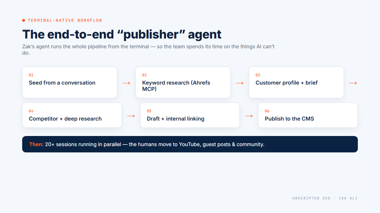Click the orange dot before 'TERMINAL-NATIVE WORKFLOW'
Image resolution: width=380 pixels, height=213 pixels.
24,21
